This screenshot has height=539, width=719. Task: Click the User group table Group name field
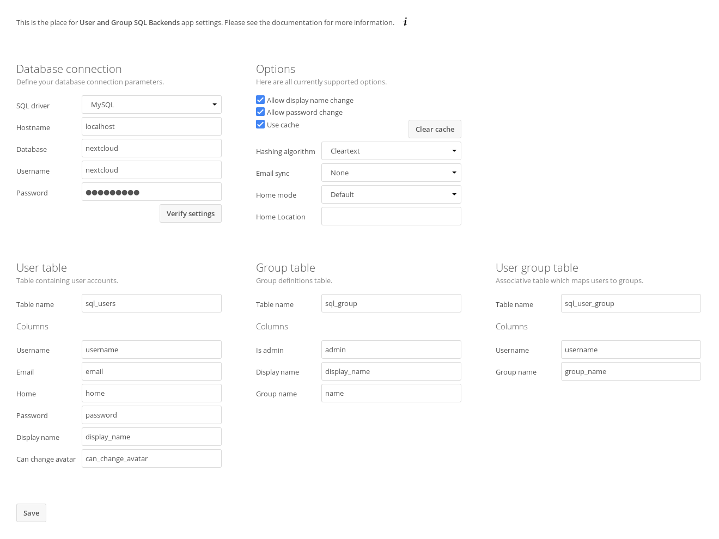[631, 371]
